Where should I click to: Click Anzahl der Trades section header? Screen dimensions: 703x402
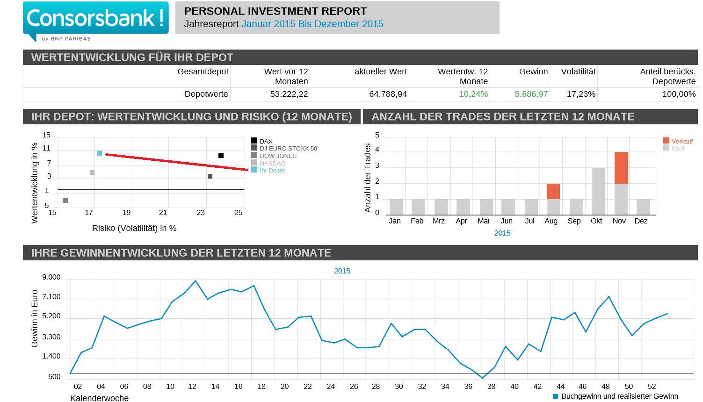pyautogui.click(x=503, y=116)
